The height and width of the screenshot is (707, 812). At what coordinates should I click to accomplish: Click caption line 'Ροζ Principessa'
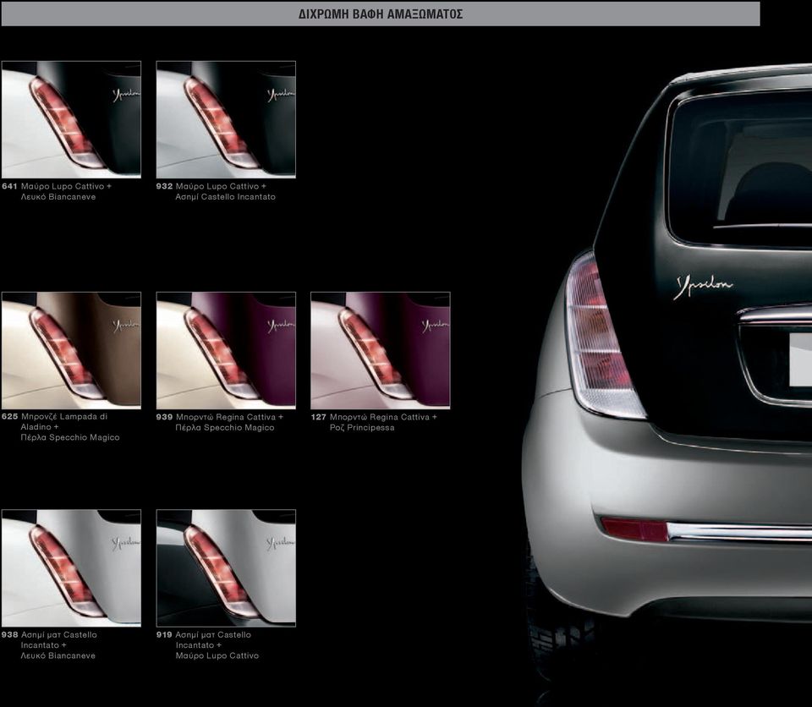pyautogui.click(x=362, y=428)
